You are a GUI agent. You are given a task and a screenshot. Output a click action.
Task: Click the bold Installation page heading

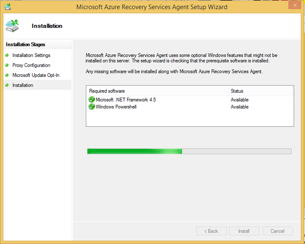(47, 26)
